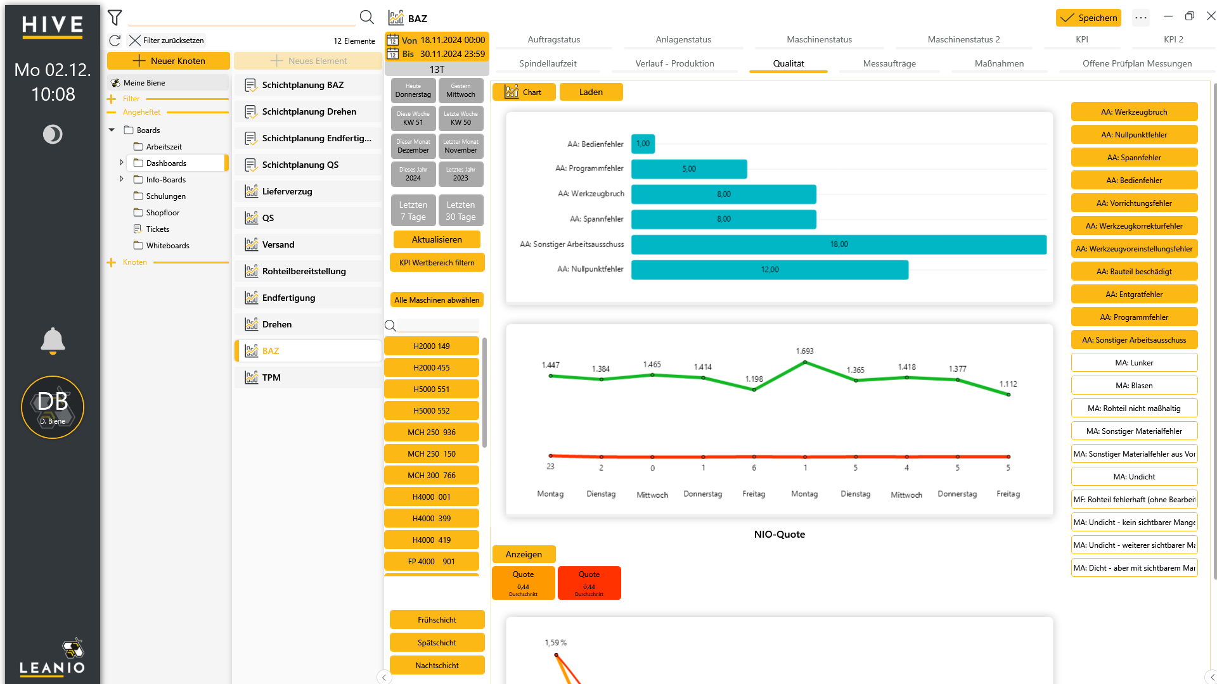Click the Tickets item icon
1217x684 pixels.
[x=138, y=229]
